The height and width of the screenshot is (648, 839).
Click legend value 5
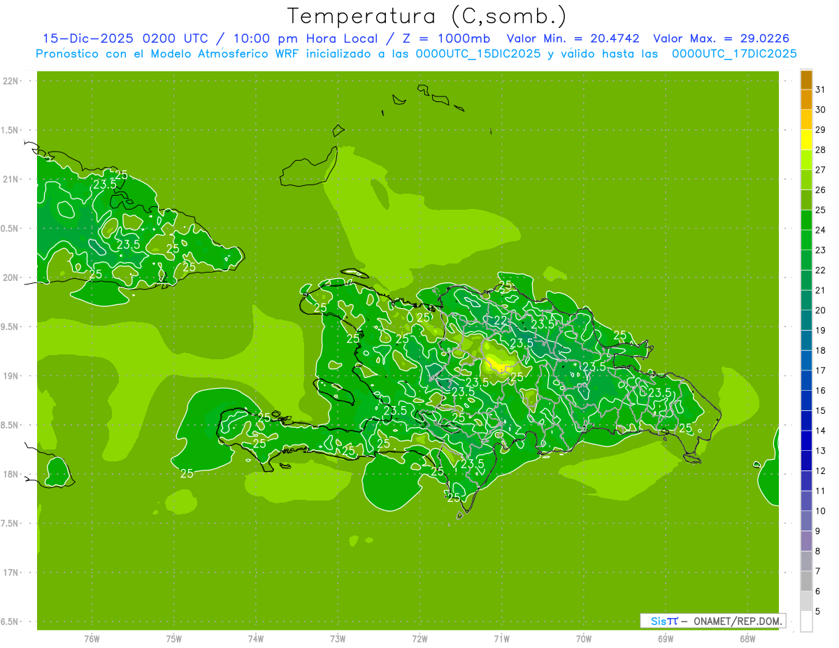point(818,611)
